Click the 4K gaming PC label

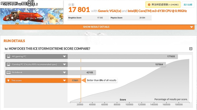pos(19,56)
